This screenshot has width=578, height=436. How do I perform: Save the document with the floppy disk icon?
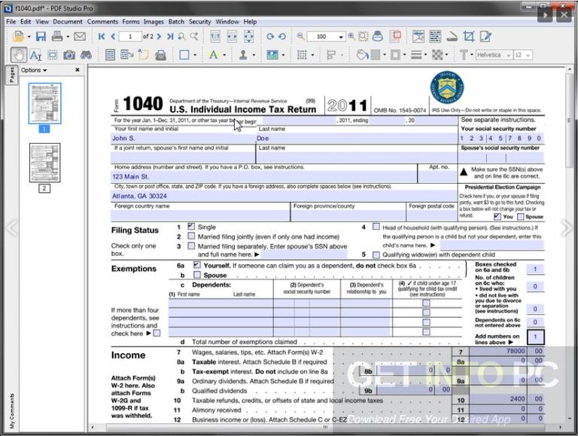pos(41,36)
